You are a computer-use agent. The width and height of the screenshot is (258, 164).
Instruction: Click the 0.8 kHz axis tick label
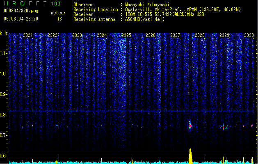coord(4,115)
